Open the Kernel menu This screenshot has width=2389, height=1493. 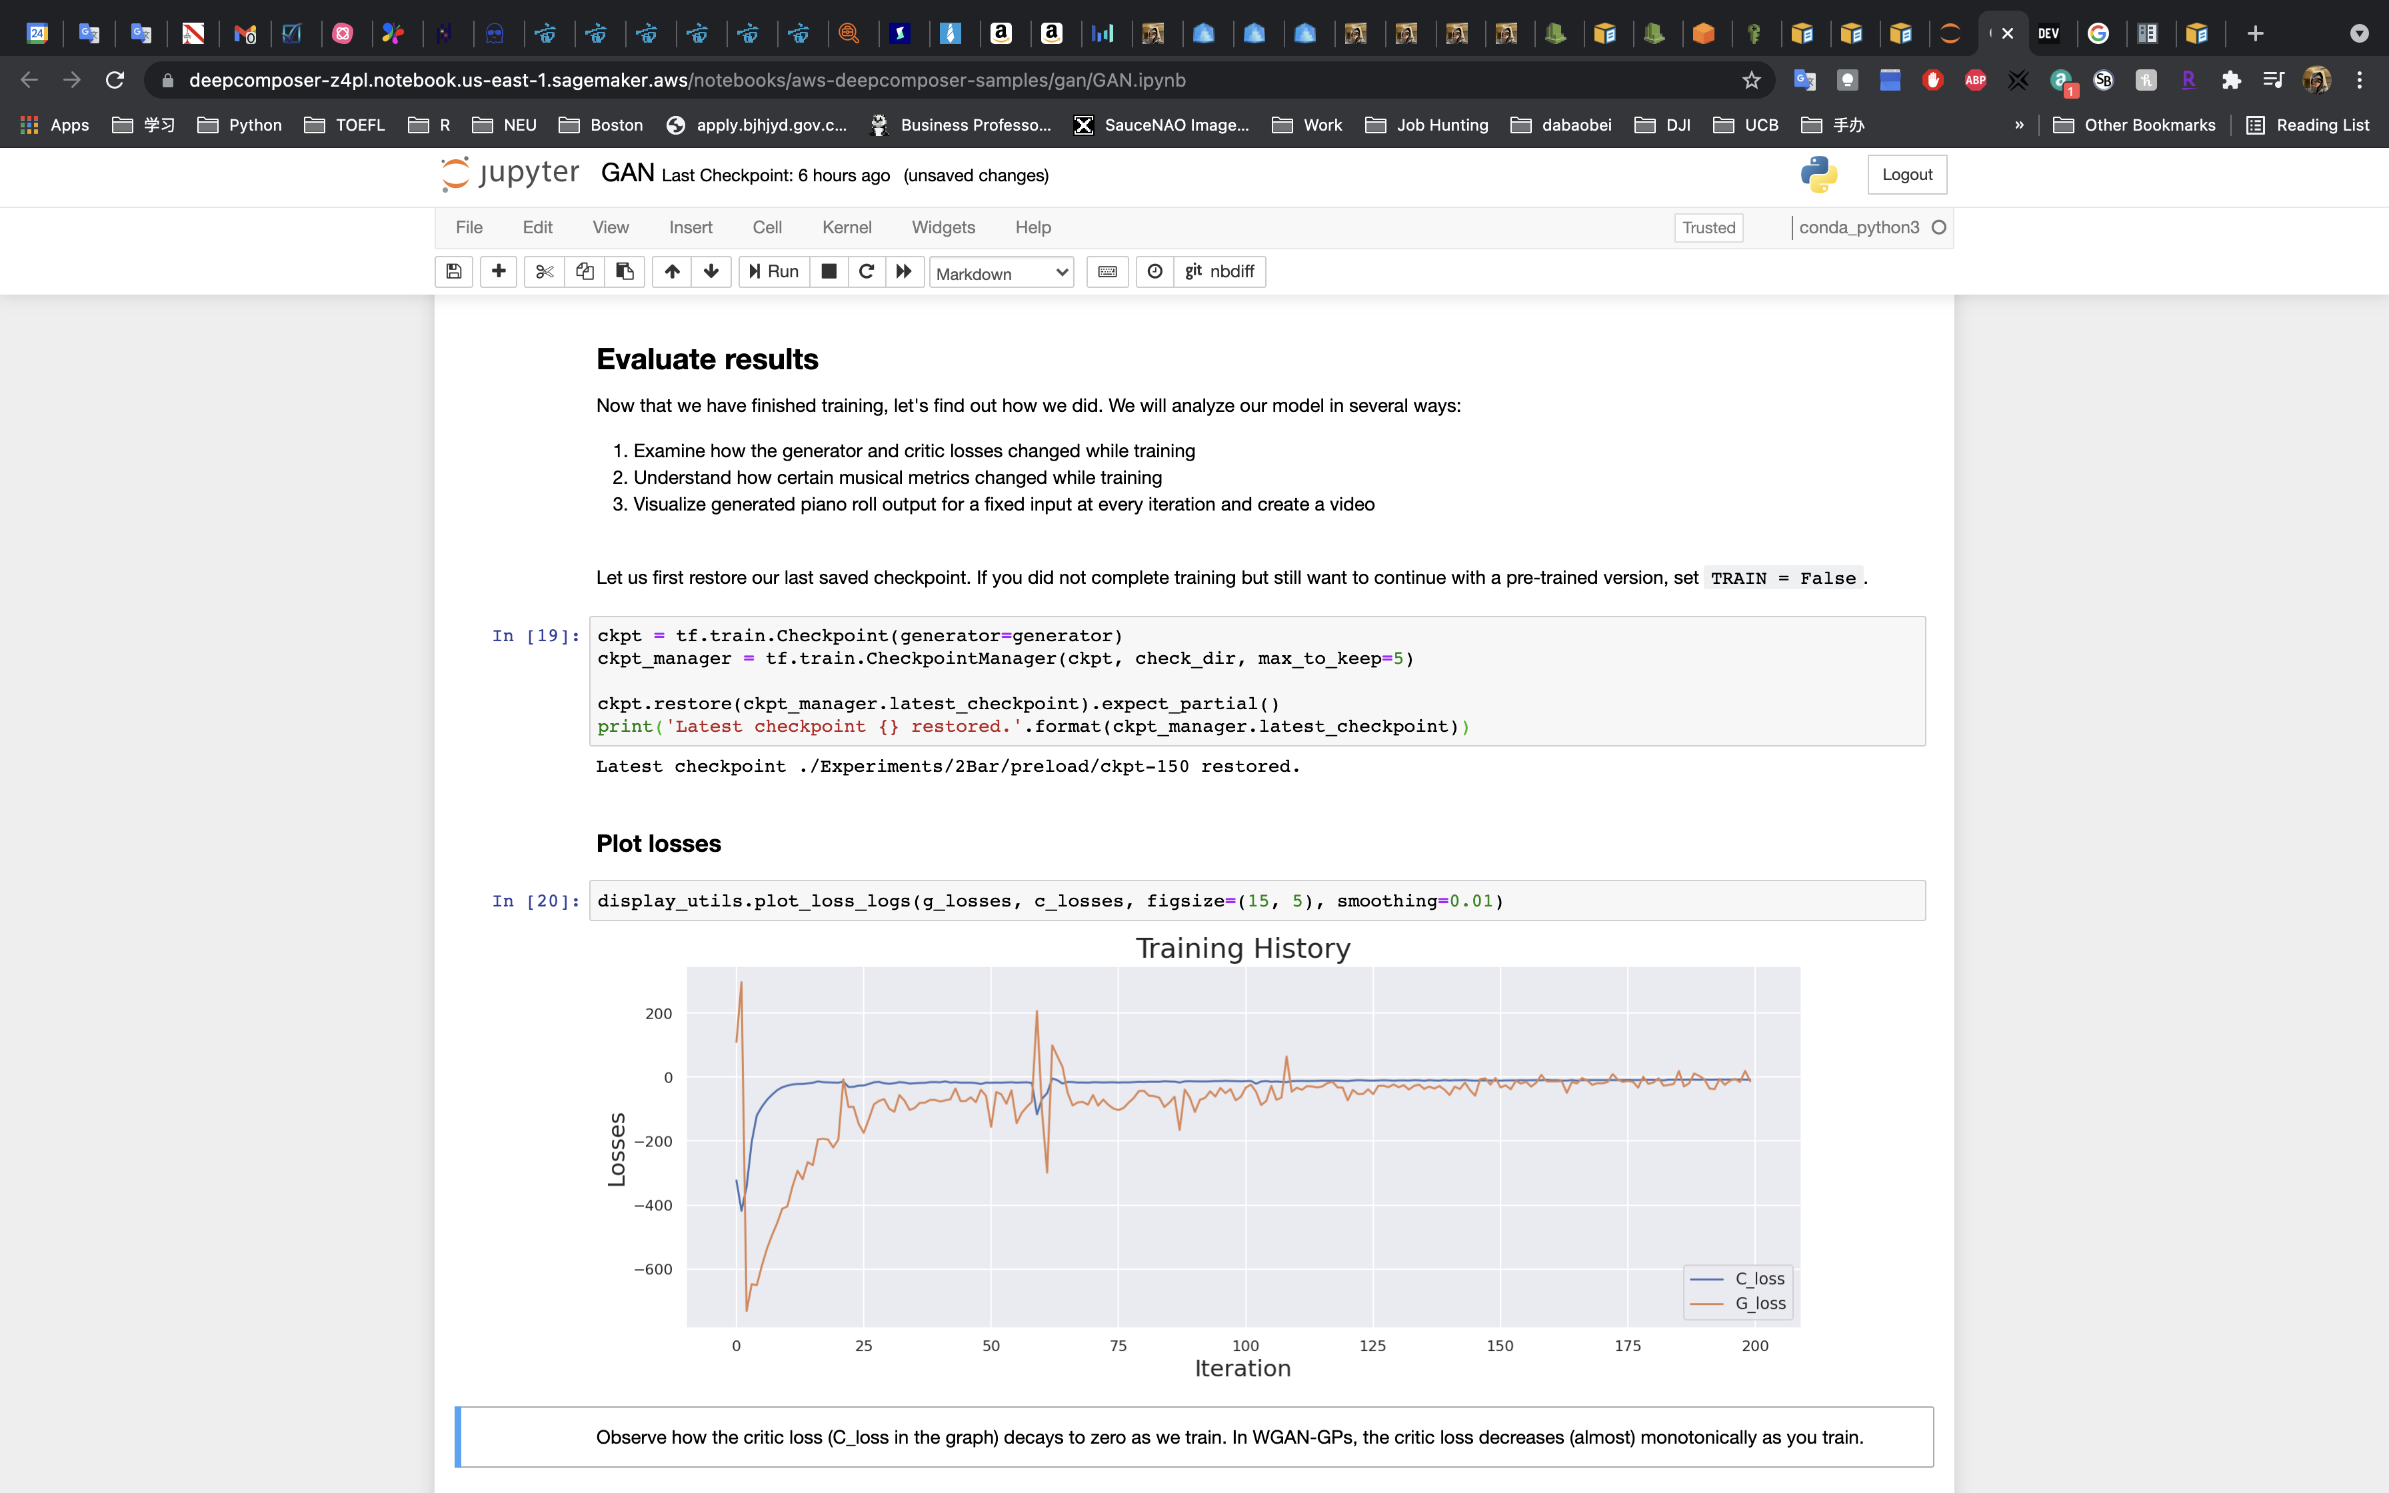[846, 227]
